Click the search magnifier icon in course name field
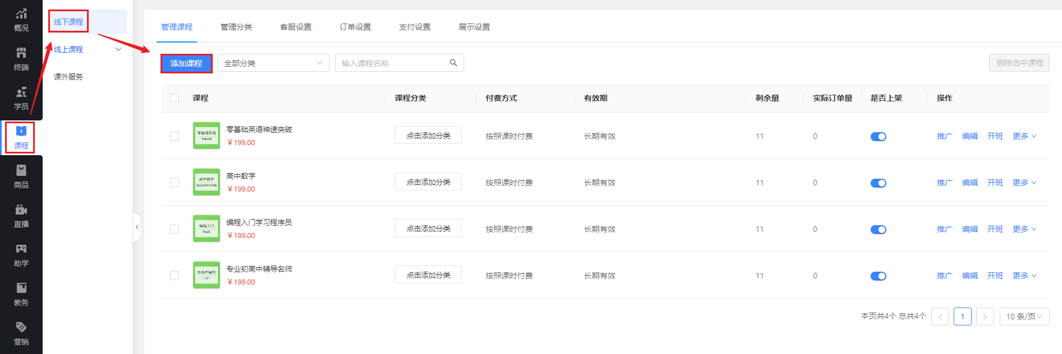This screenshot has height=354, width=1062. (x=454, y=63)
